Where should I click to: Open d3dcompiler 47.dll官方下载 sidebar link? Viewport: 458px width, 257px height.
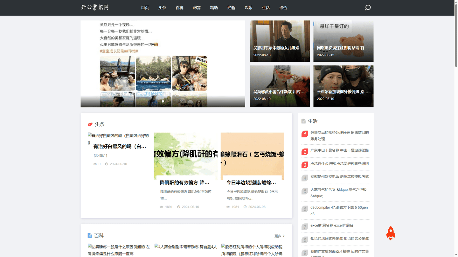pos(339,211)
